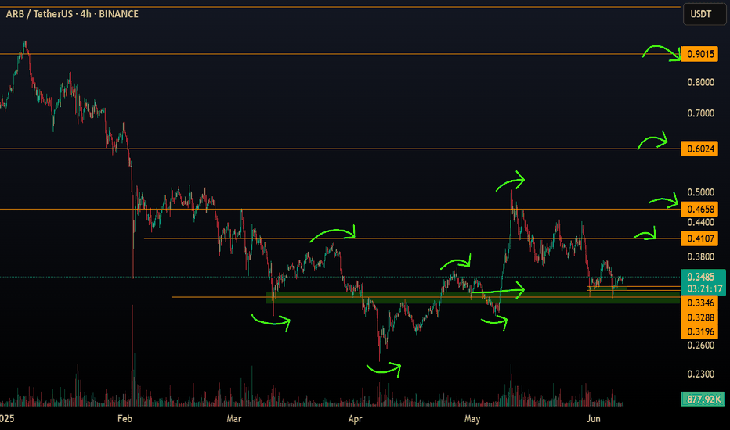Image resolution: width=730 pixels, height=430 pixels.
Task: Click the 0.7000 price axis tick
Action: 701,113
